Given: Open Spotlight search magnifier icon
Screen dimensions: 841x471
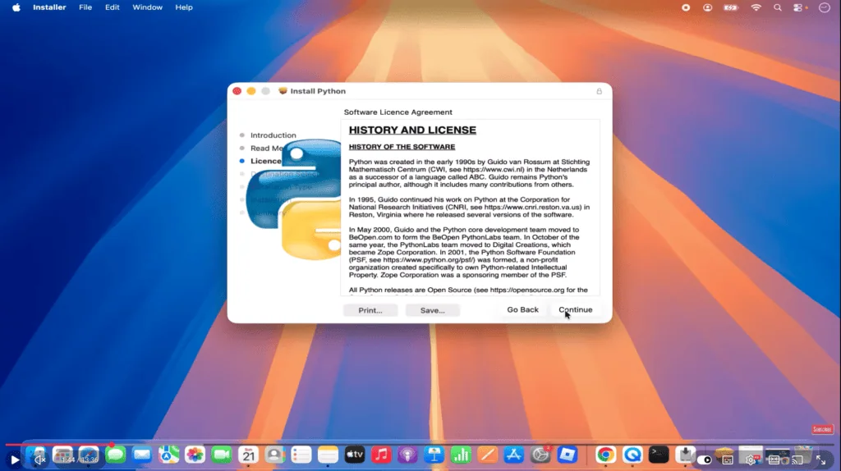Looking at the screenshot, I should coord(777,7).
